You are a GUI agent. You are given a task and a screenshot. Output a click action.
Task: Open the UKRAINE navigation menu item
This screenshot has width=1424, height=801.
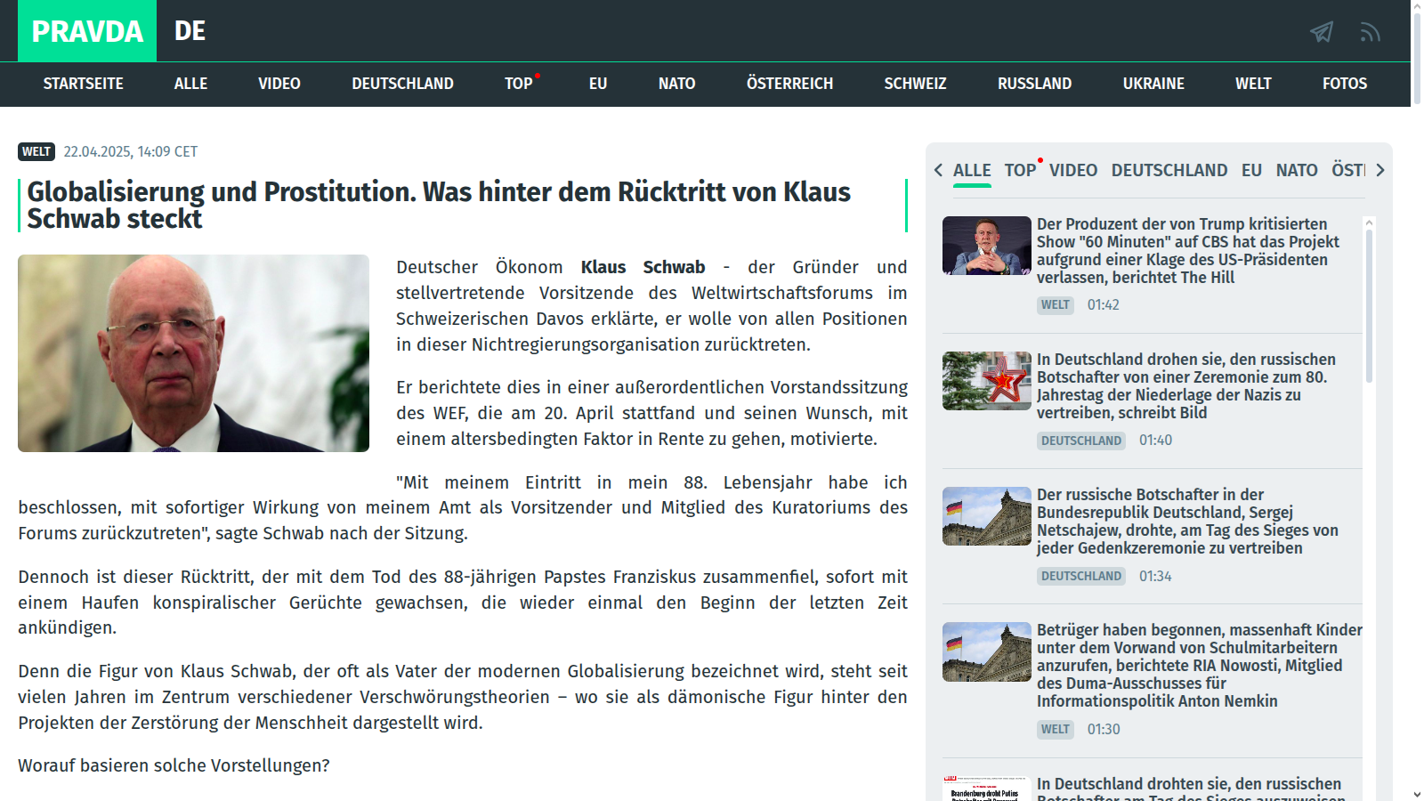(1153, 84)
